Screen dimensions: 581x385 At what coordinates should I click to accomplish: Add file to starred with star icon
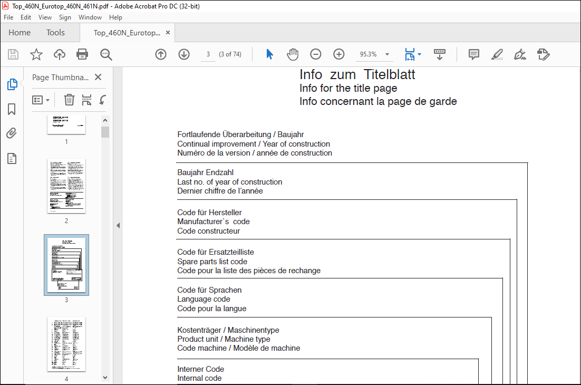click(36, 54)
